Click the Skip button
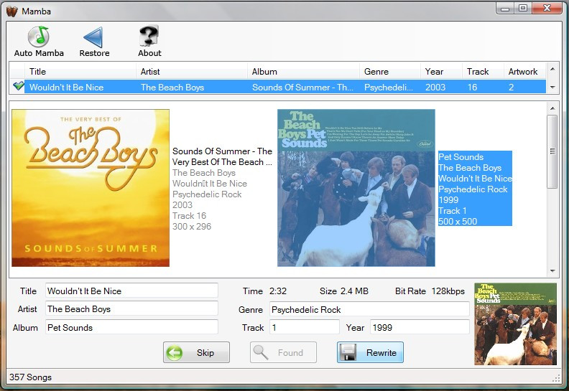The width and height of the screenshot is (569, 391). tap(196, 352)
